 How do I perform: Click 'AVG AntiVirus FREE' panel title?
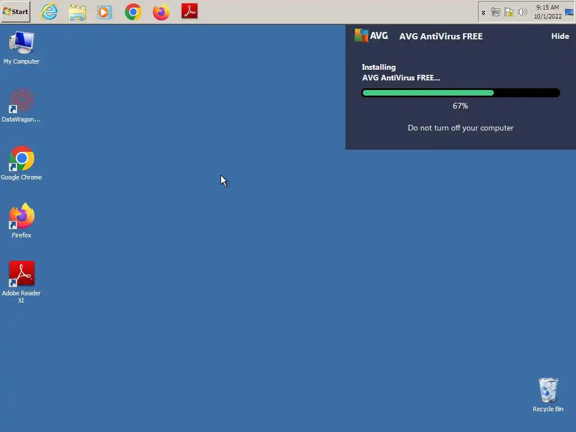(441, 36)
